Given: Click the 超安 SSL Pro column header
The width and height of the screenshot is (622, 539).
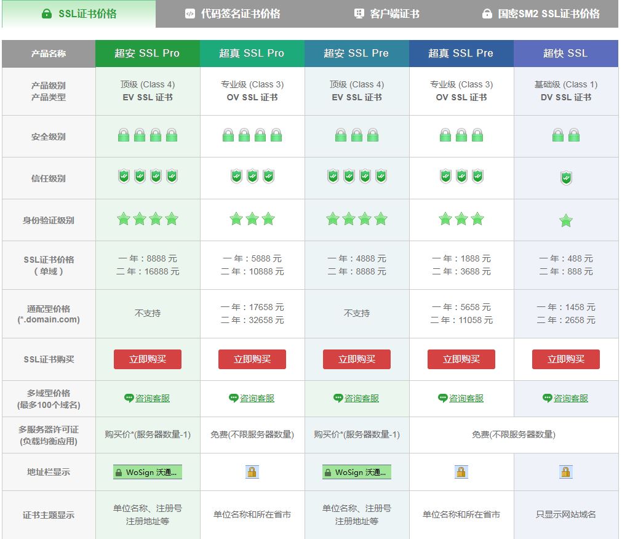Looking at the screenshot, I should [x=148, y=54].
